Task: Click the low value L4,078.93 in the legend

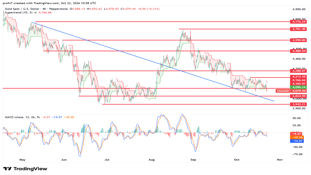Action: (112, 9)
